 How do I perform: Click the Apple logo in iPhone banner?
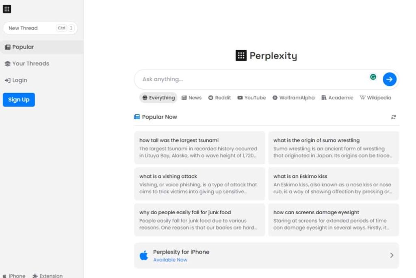pyautogui.click(x=144, y=255)
